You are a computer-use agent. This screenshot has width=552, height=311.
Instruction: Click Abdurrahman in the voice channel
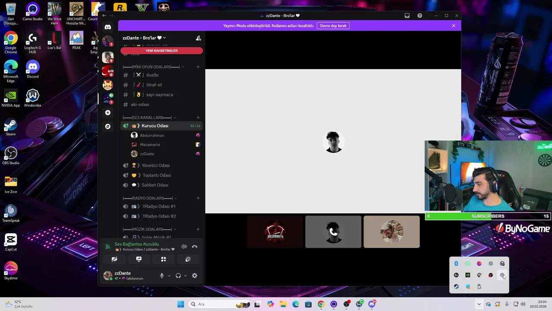(165, 135)
